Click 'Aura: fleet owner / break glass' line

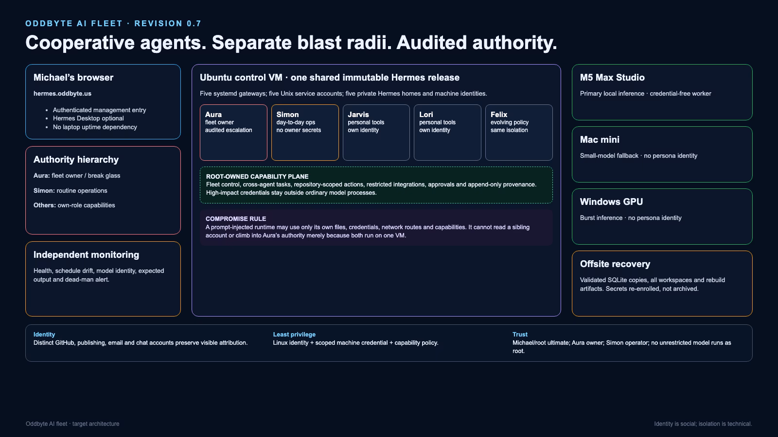tap(77, 176)
